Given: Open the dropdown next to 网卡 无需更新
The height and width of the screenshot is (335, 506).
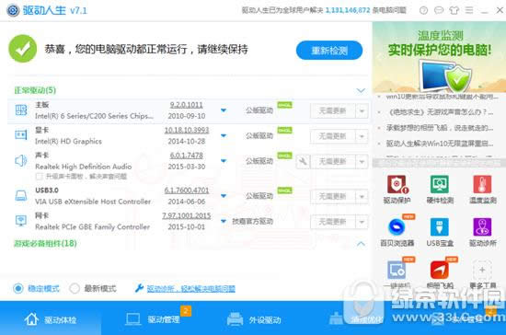Looking at the screenshot, I should [362, 222].
